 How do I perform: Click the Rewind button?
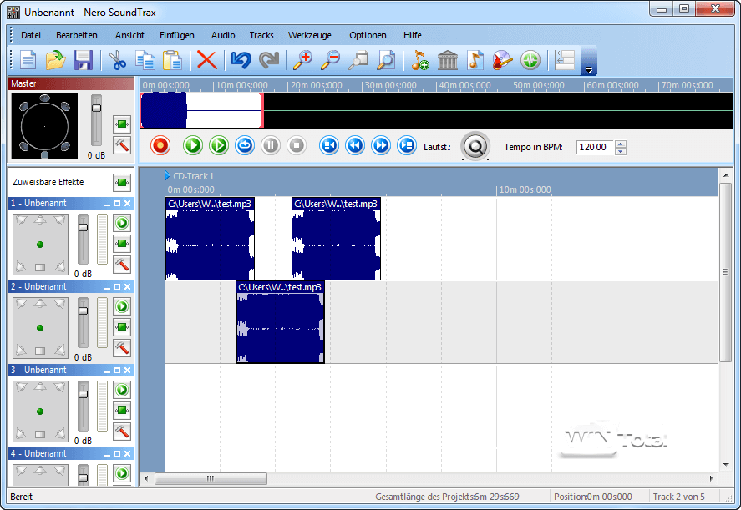click(x=355, y=145)
